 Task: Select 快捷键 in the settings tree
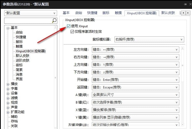[21, 37]
